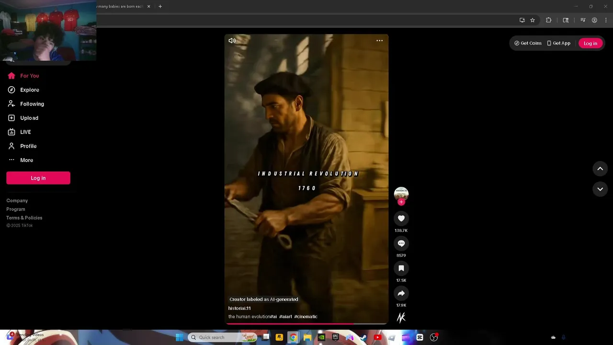Click the sidebar Log in button

pos(38,178)
